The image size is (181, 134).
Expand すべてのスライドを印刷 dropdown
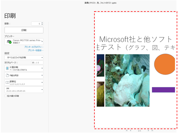(24, 58)
